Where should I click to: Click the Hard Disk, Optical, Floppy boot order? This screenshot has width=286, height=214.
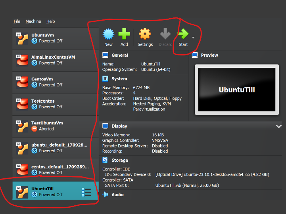point(157,98)
